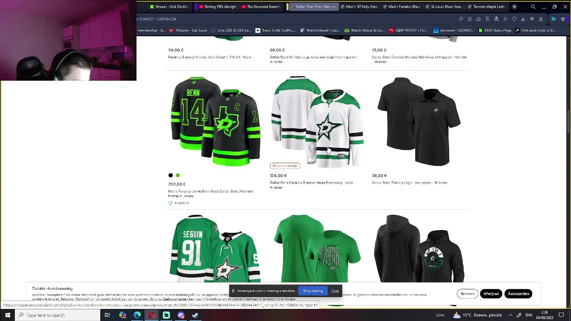Viewport: 571px width, 321px height.
Task: Click Stop sharing in StreamYard bar
Action: 313,291
